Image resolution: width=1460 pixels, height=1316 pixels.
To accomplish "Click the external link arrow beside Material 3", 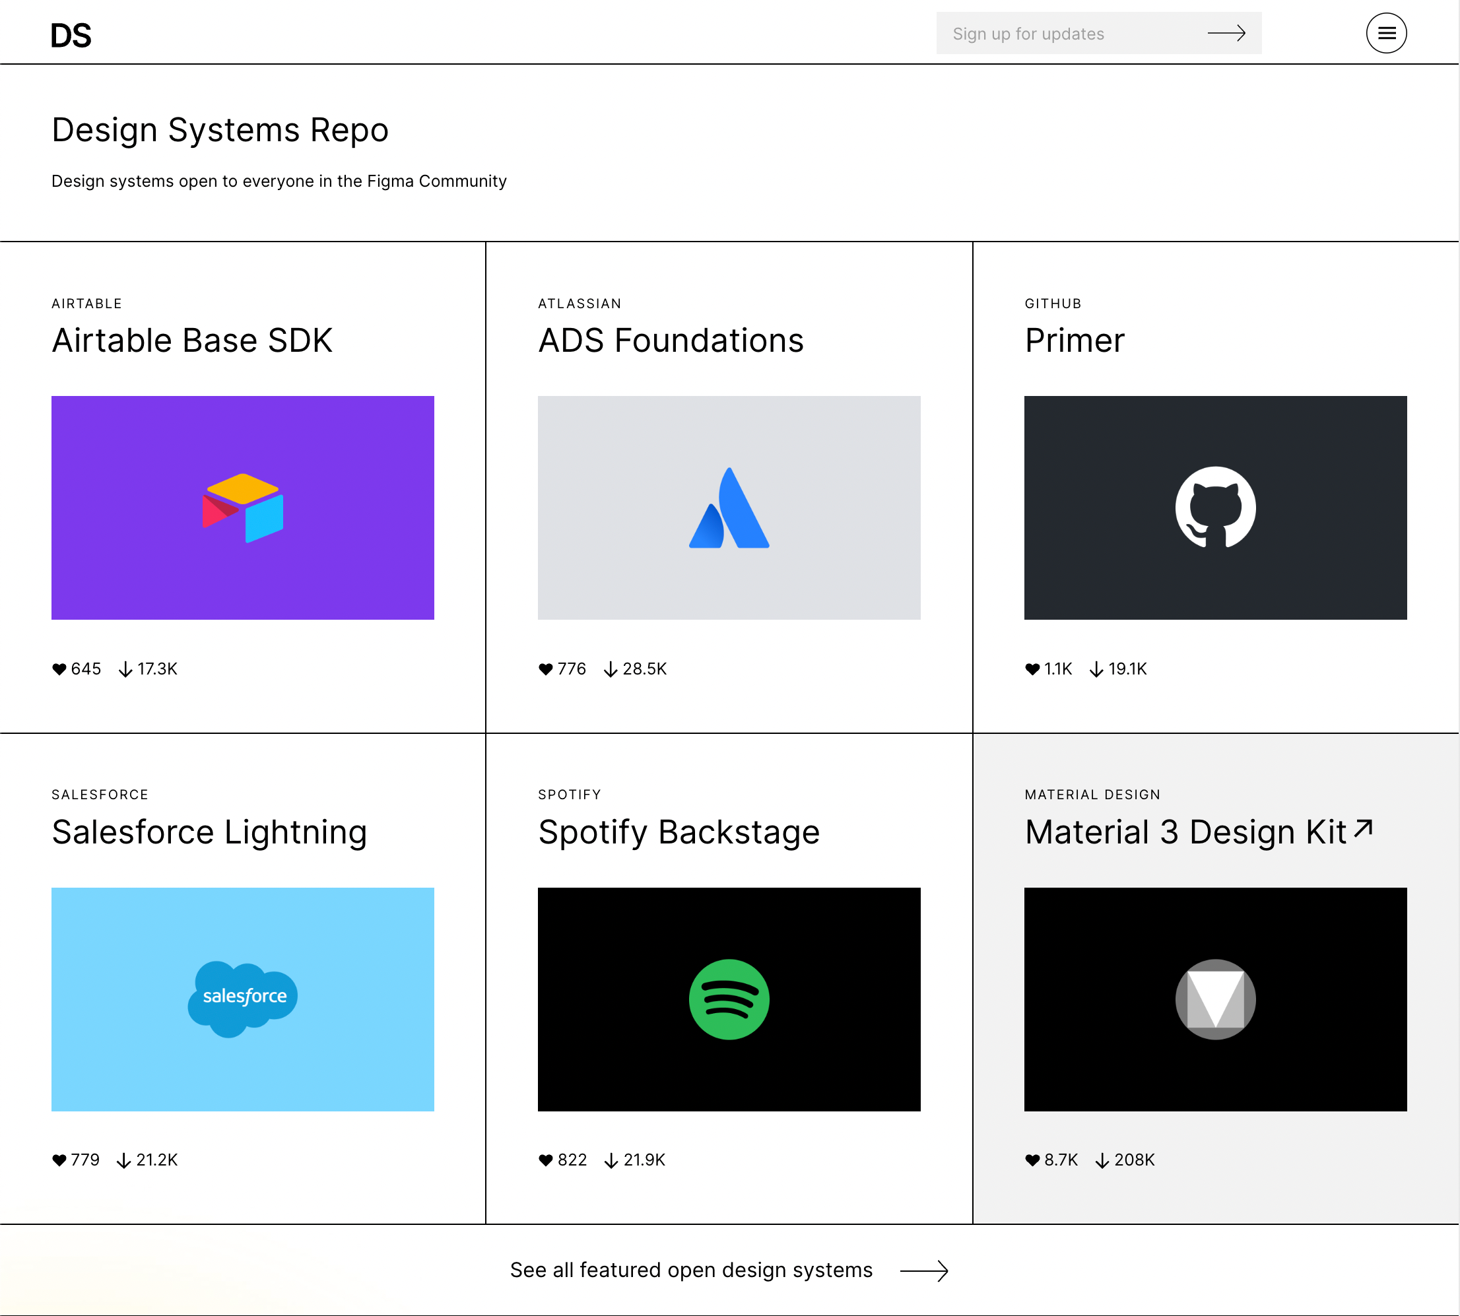I will [1363, 829].
